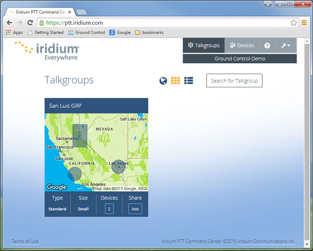Open the Getting Started bookmark
This screenshot has height=251, width=313.
click(46, 32)
